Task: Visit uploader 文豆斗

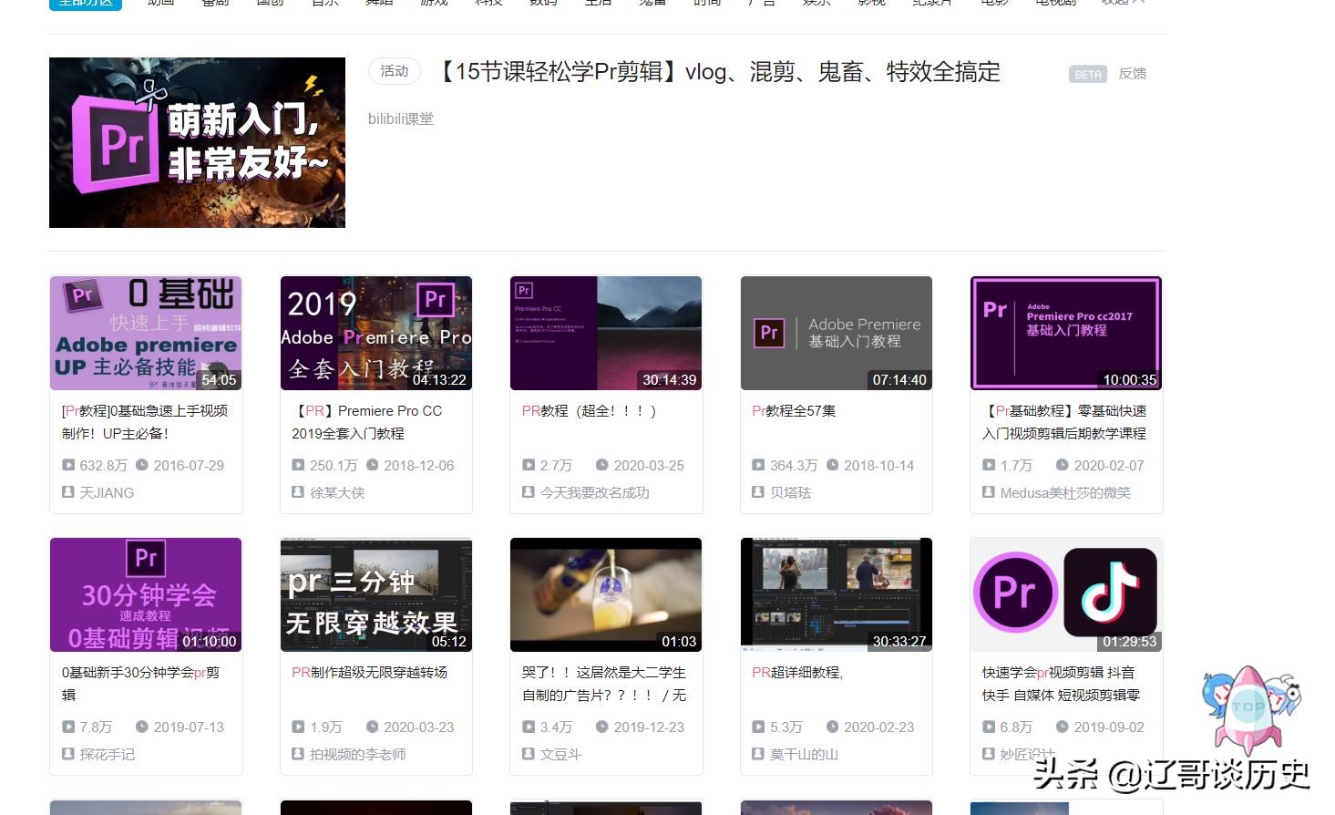Action: coord(560,754)
